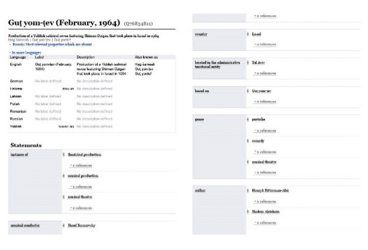Click rank icon beside comedy genre
The image size is (368, 250).
pyautogui.click(x=248, y=141)
